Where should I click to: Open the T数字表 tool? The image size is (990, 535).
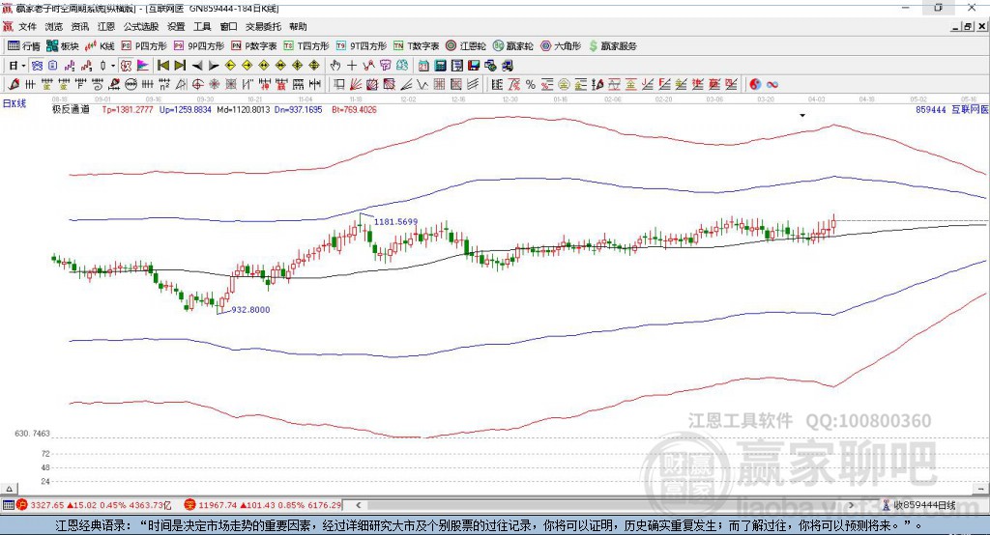[x=416, y=46]
